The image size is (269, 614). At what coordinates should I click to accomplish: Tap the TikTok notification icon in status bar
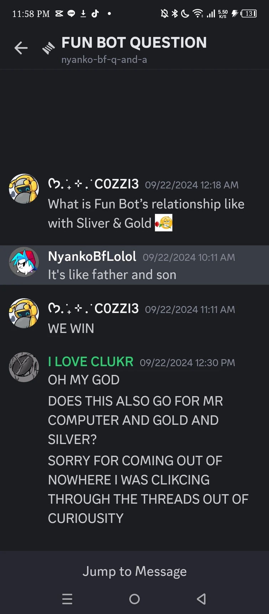point(95,14)
